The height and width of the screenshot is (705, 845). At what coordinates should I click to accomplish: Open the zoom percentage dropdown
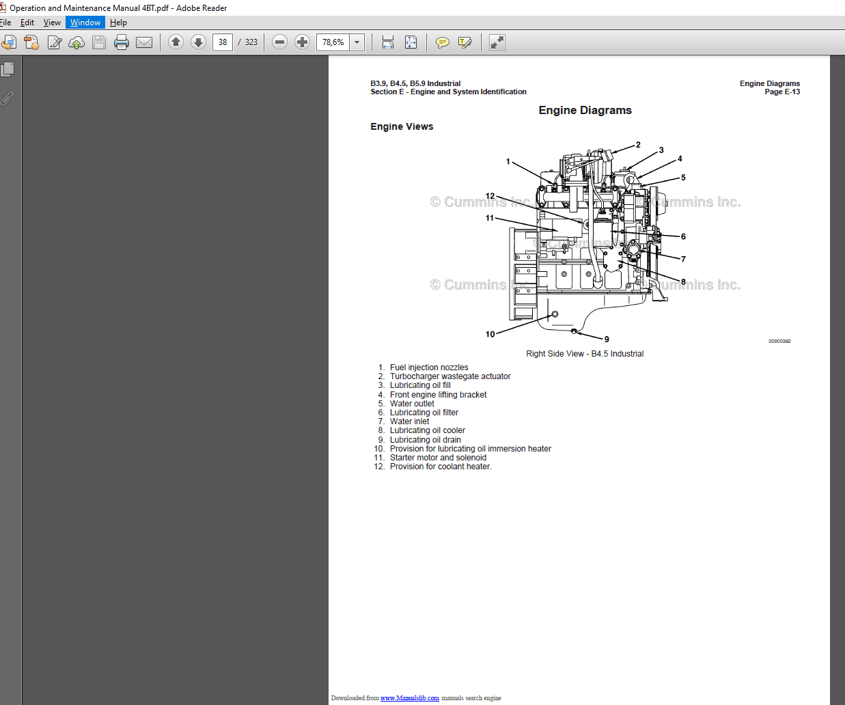point(356,42)
